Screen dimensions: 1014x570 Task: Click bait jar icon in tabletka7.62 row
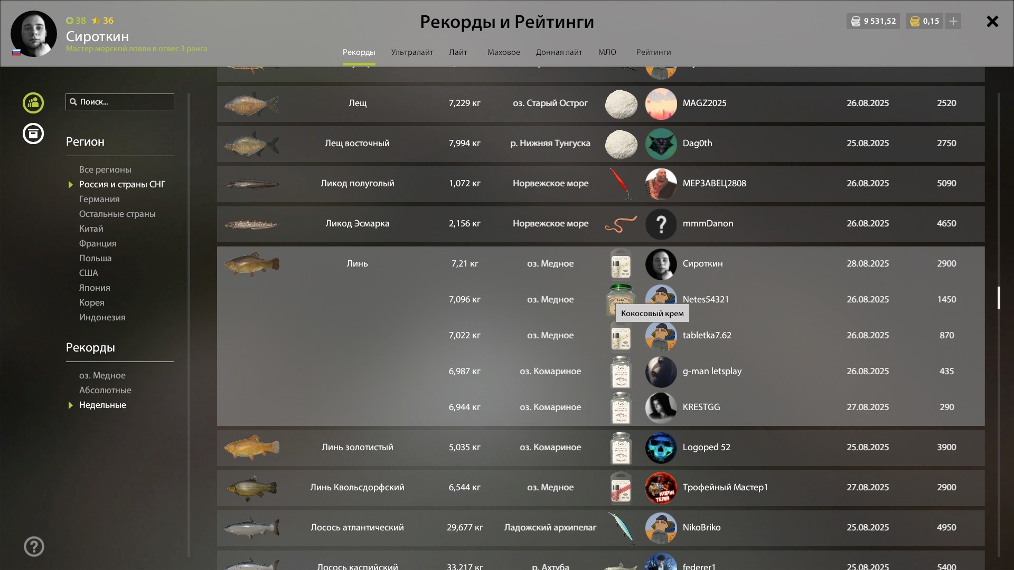point(621,336)
